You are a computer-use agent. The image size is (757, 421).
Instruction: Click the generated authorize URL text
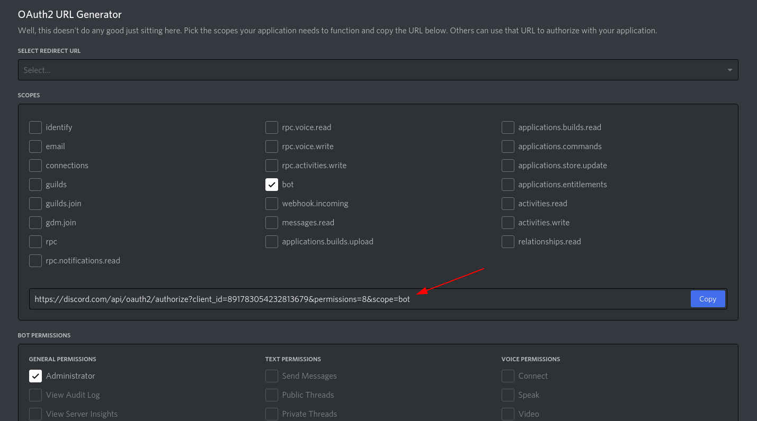point(222,299)
